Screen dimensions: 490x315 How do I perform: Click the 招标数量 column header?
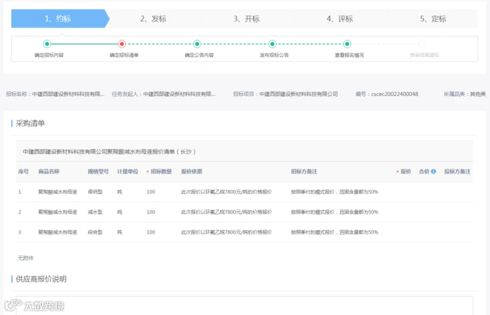click(161, 172)
